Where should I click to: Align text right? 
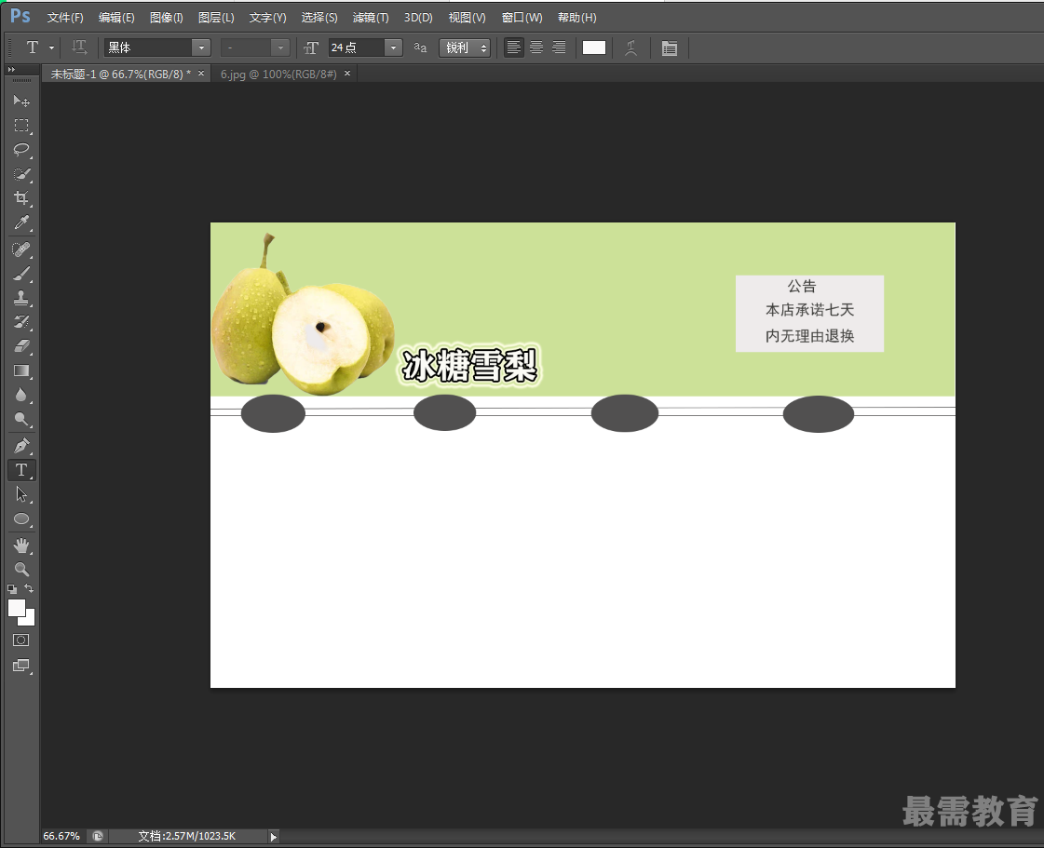point(559,47)
